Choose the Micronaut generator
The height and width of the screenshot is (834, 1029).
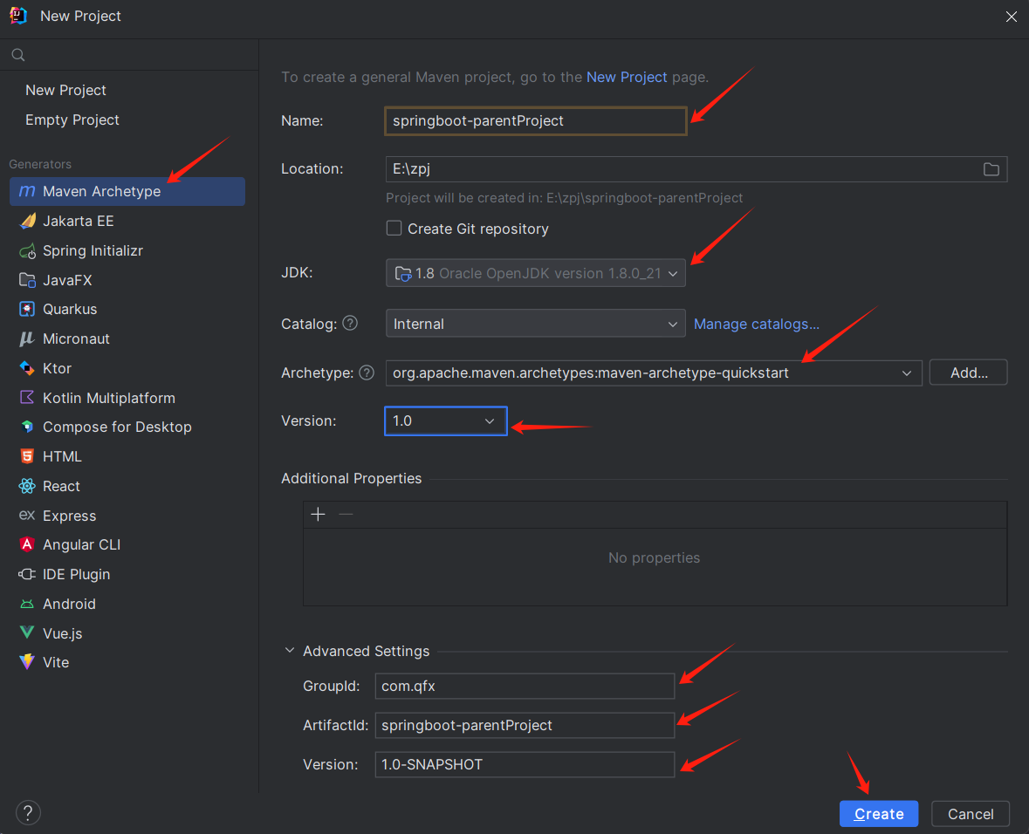pyautogui.click(x=127, y=338)
